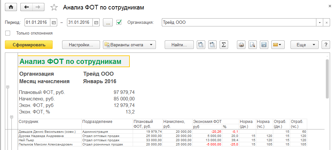This screenshot has height=150, width=334.
Task: Click the Организация field Трейд ООО
Action: pos(239,22)
